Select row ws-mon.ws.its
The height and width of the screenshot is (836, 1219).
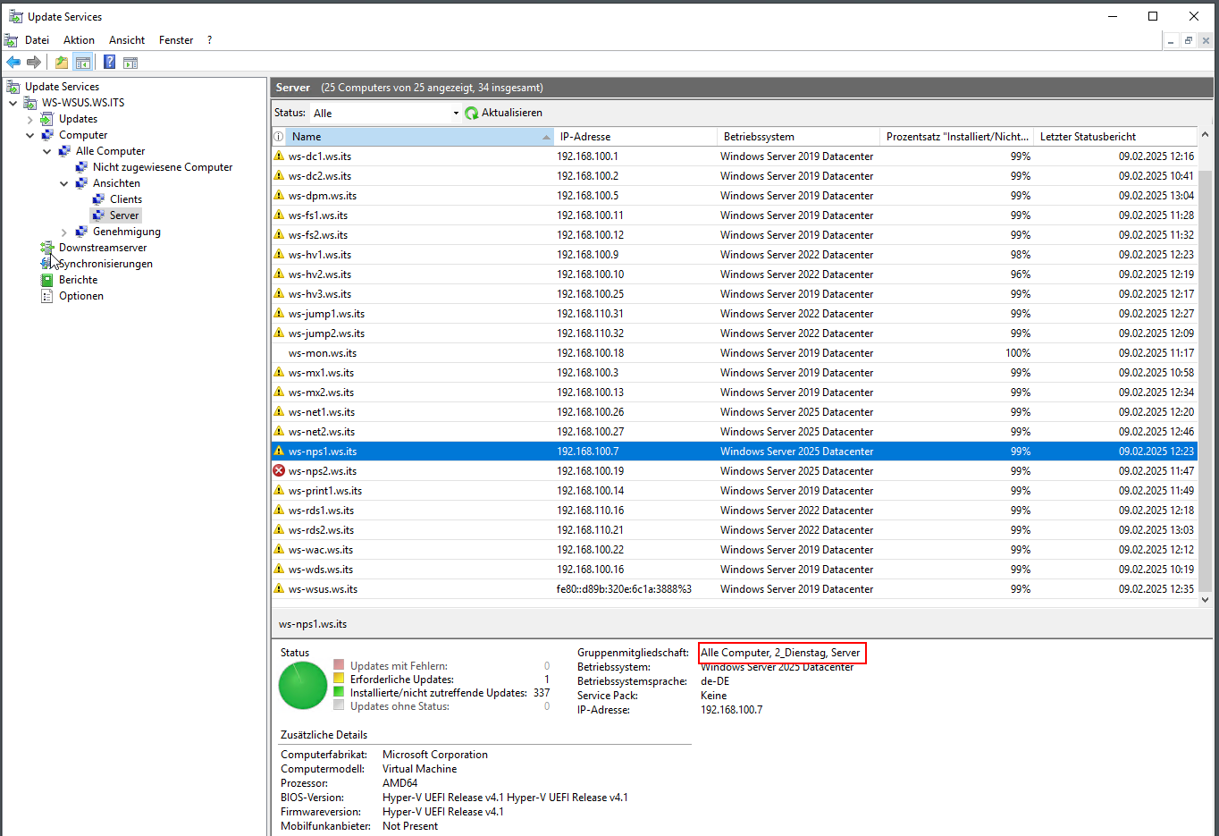pyautogui.click(x=734, y=353)
